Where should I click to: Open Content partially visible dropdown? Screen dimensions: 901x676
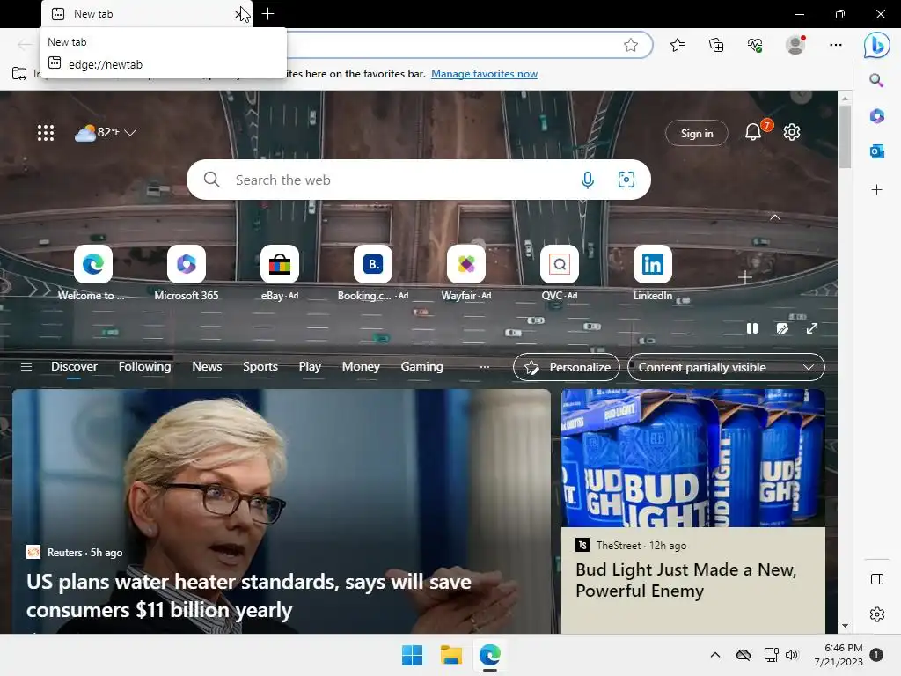(x=726, y=367)
